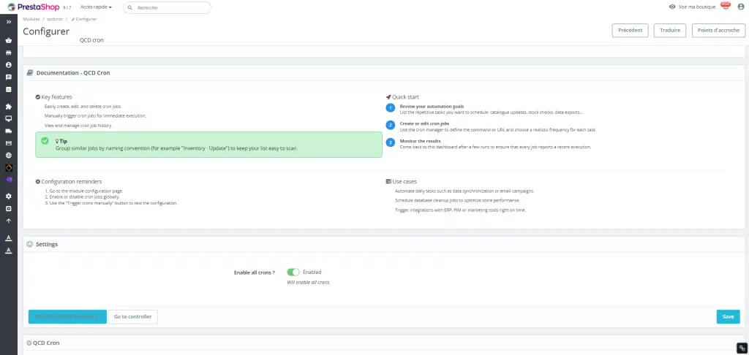Click quick start step 1 circle
Image resolution: width=749 pixels, height=355 pixels.
[391, 108]
